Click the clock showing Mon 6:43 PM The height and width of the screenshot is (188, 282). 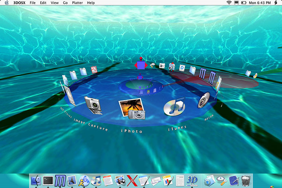point(260,3)
